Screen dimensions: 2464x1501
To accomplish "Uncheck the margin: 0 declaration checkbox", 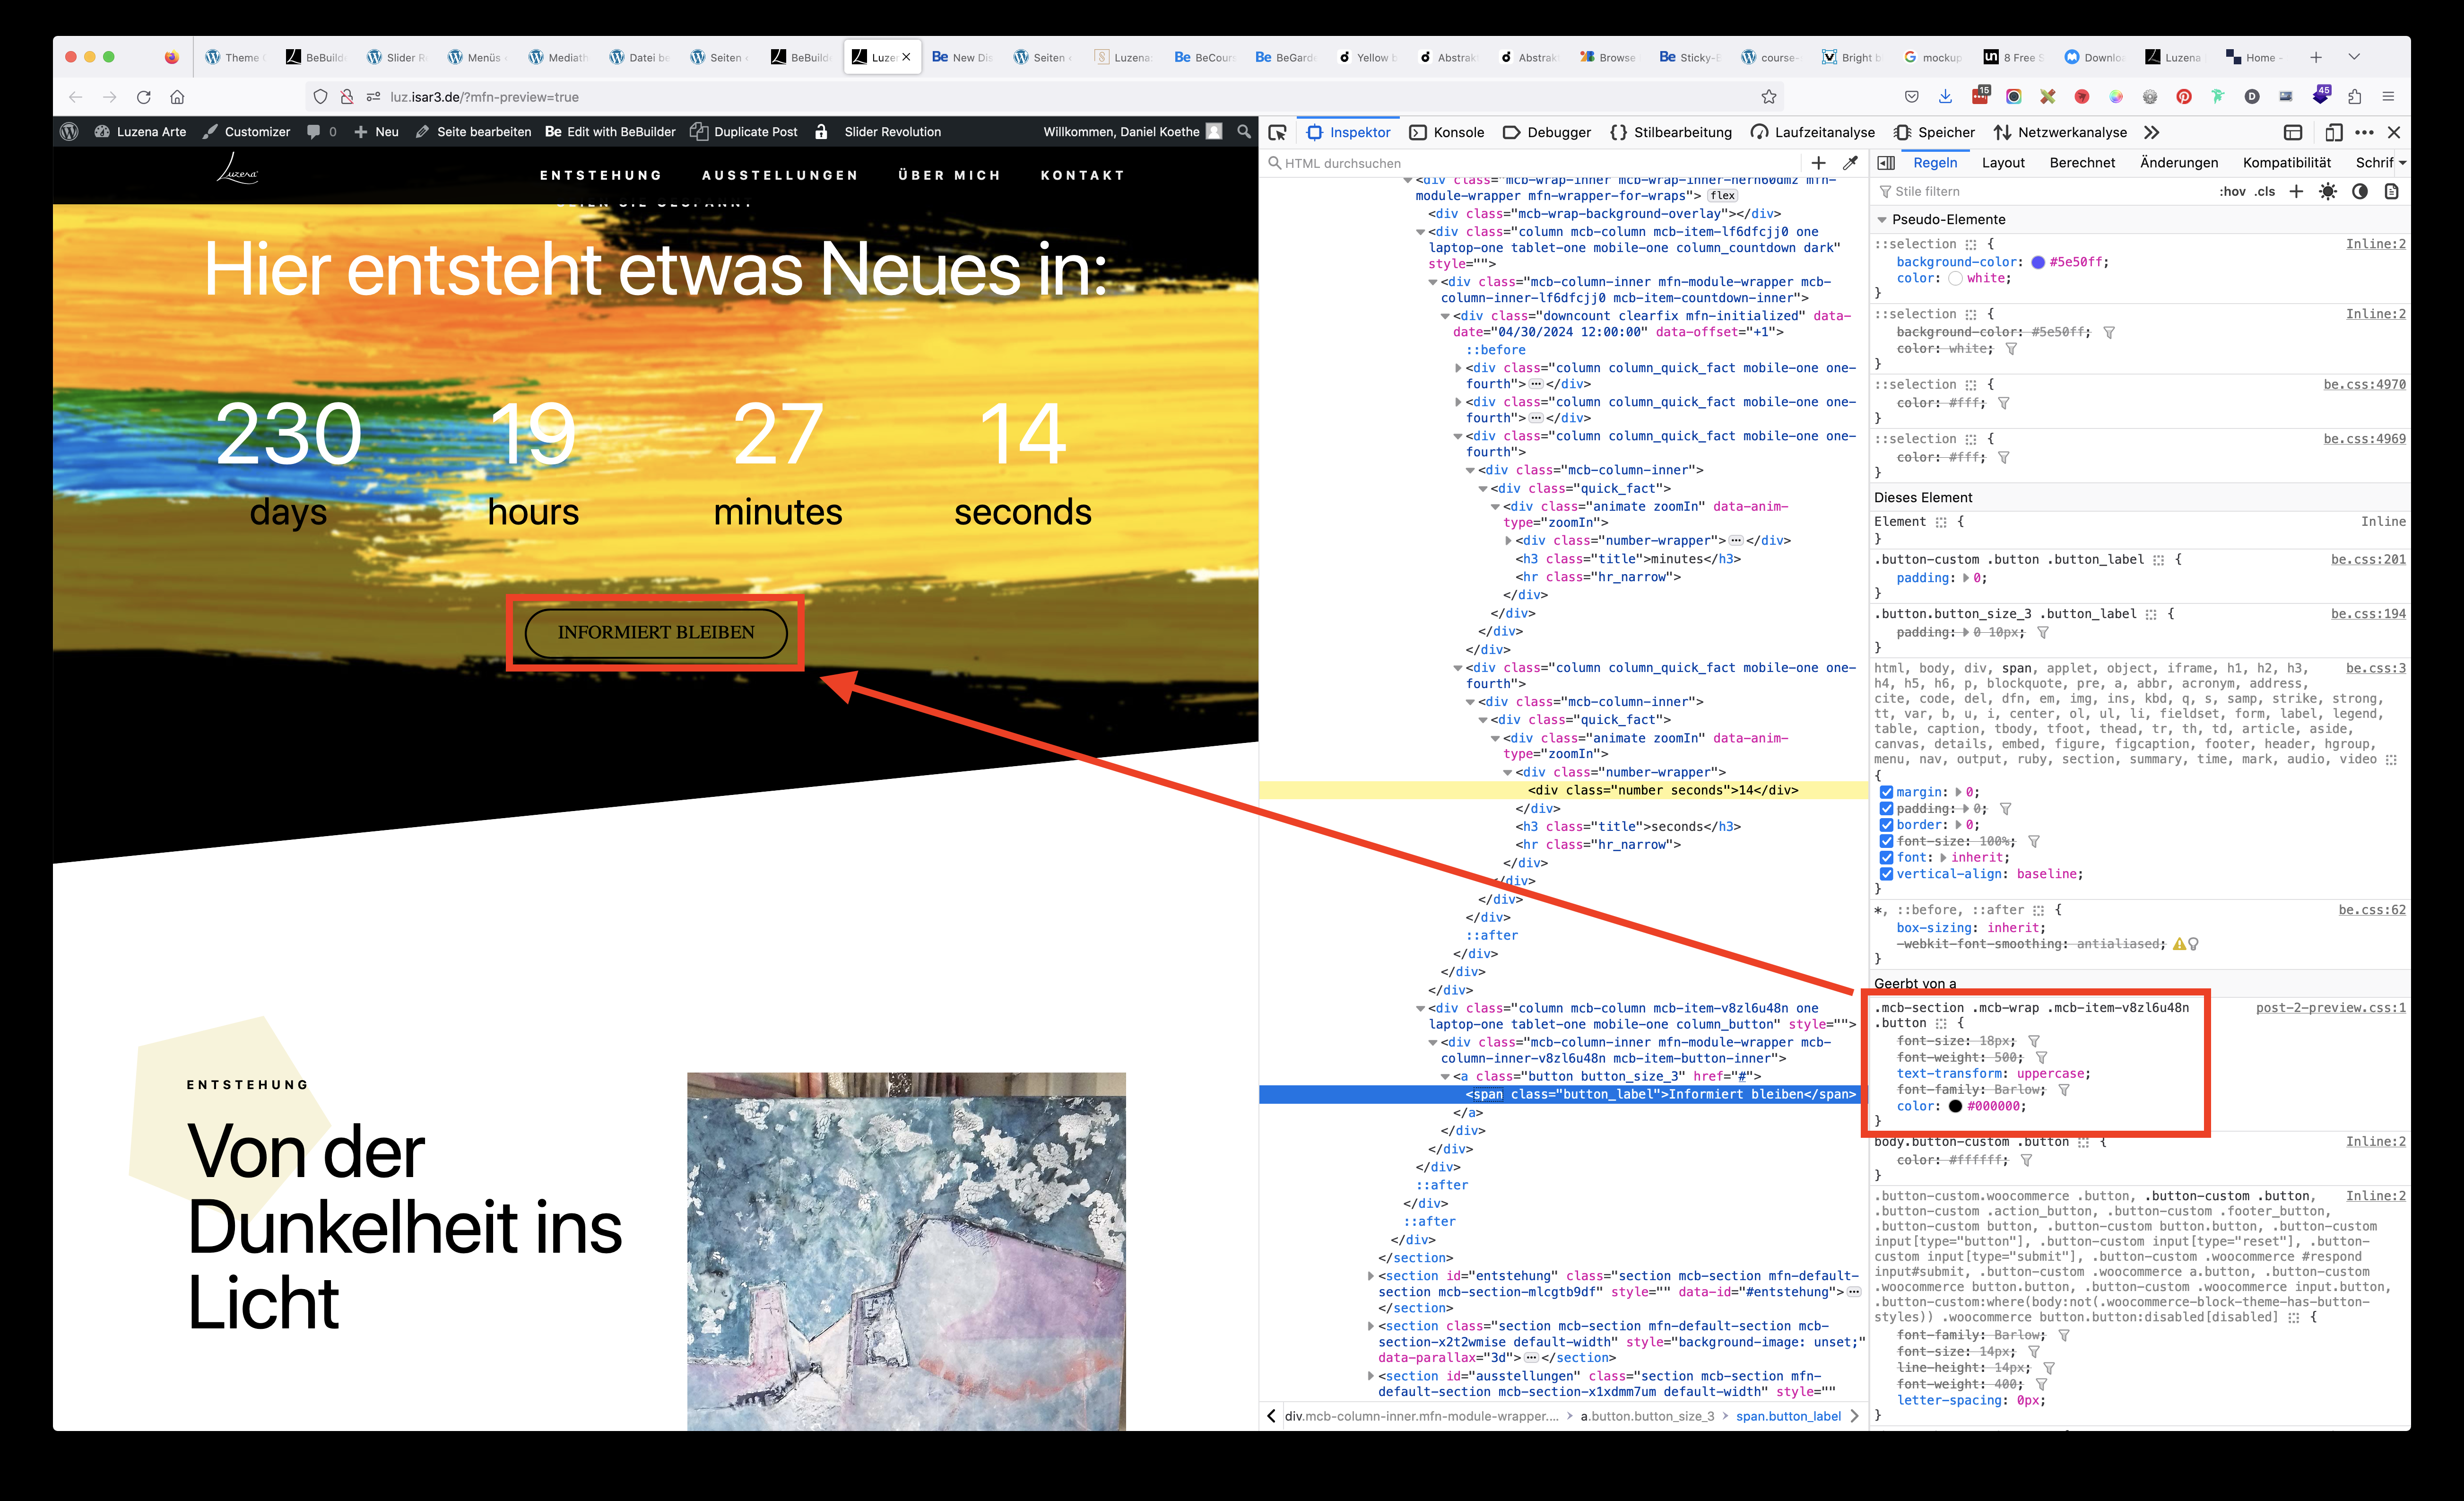I will (1886, 792).
